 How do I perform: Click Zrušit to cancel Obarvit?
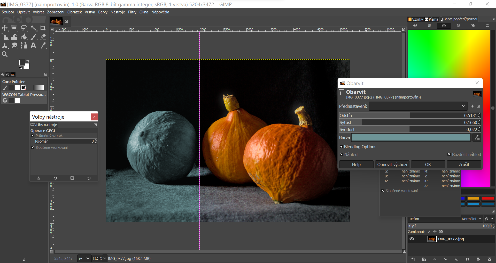[x=464, y=165]
